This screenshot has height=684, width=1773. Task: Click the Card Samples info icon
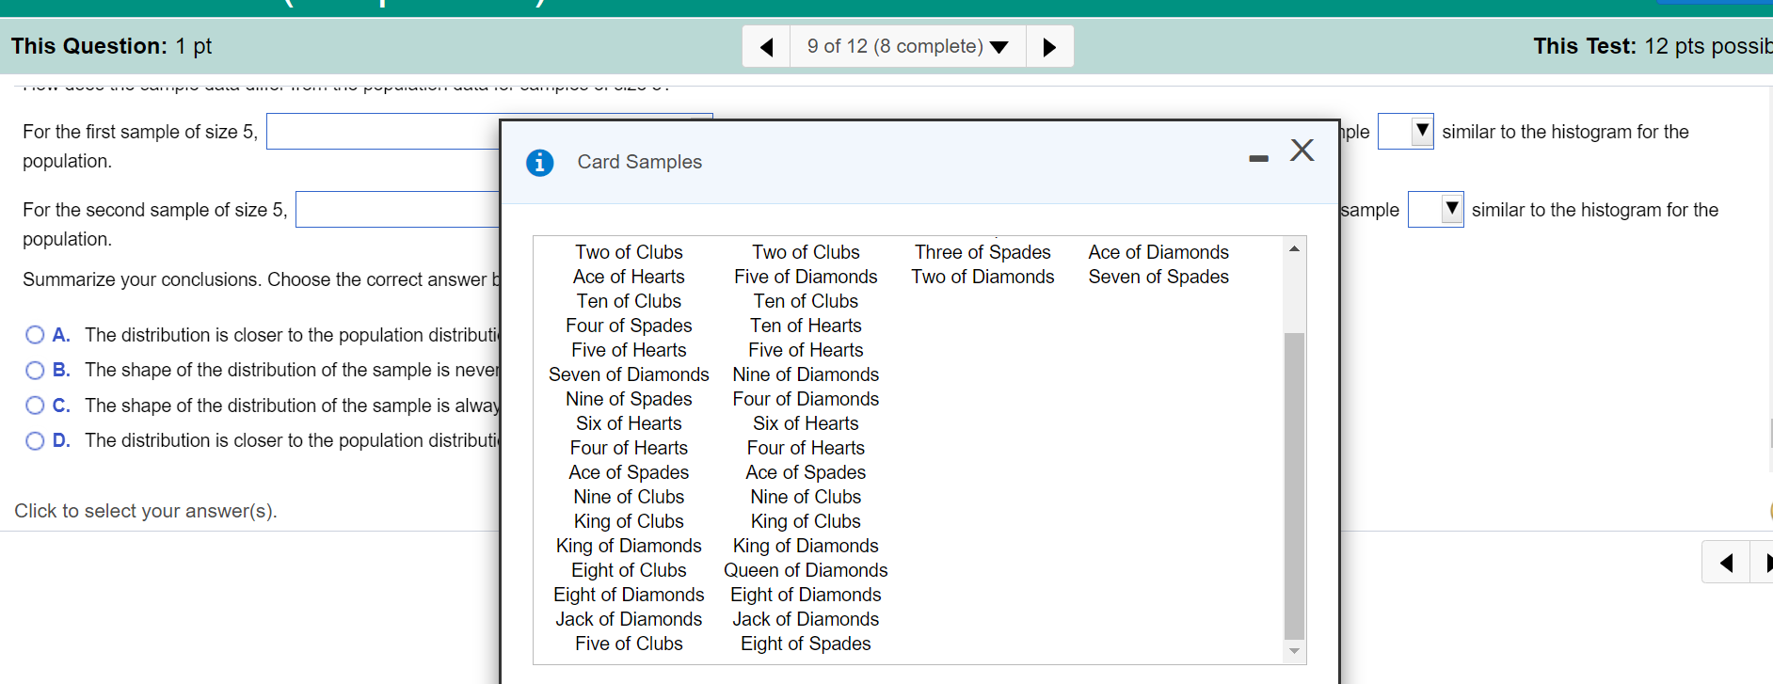coord(539,163)
